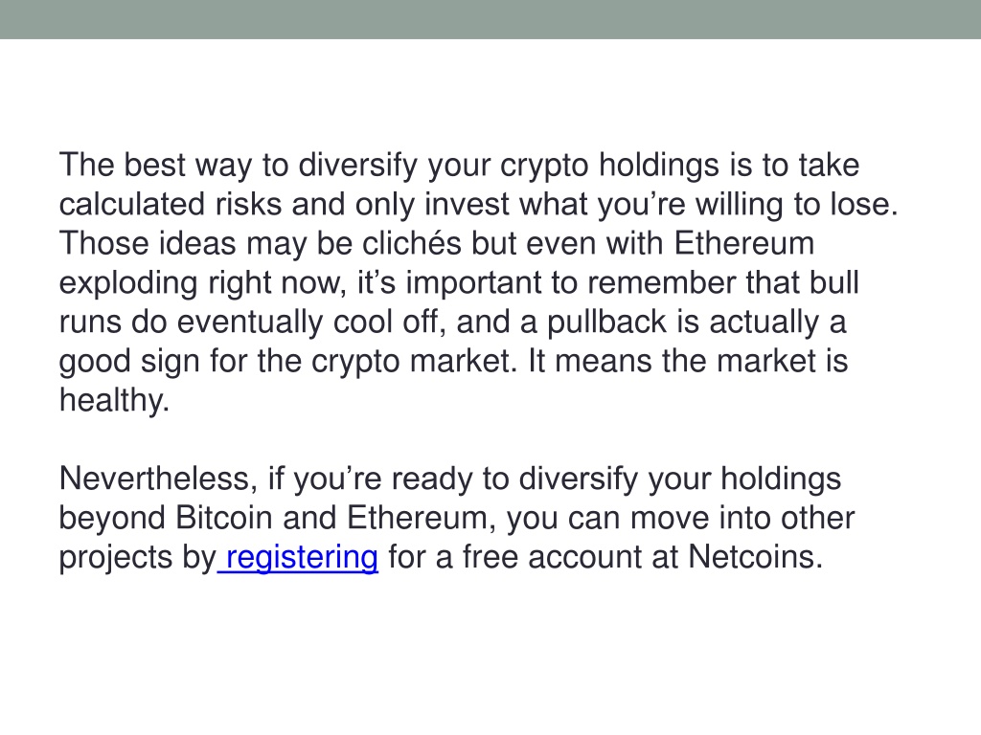Click the word "exploding" in first paragraph
981x735 pixels.
pyautogui.click(x=128, y=283)
